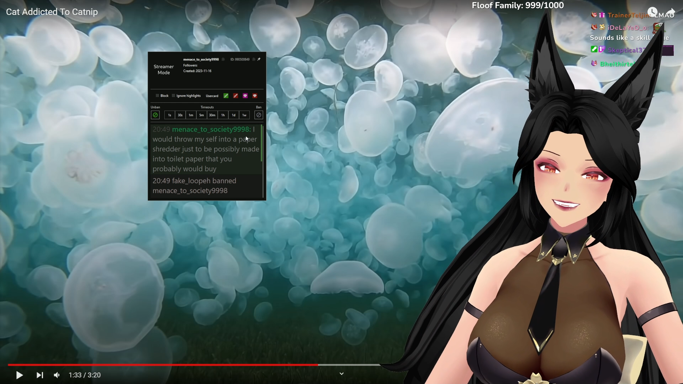Enable the Block checkbox
The image size is (683, 384).
point(157,96)
